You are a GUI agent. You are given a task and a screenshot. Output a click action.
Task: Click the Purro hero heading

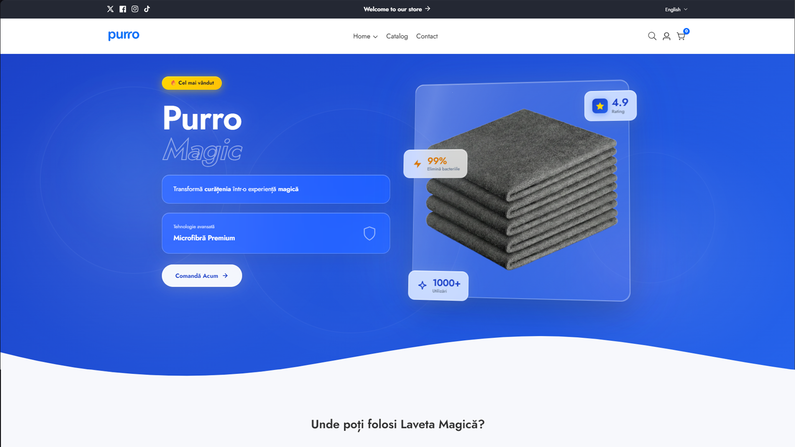[202, 118]
